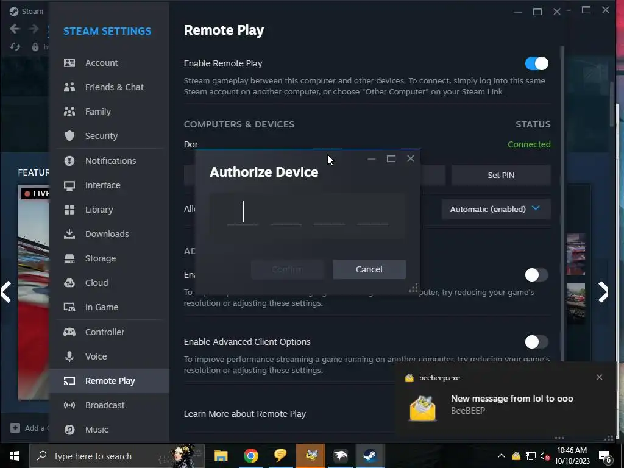
Task: Open the Controller settings page
Action: point(110,332)
